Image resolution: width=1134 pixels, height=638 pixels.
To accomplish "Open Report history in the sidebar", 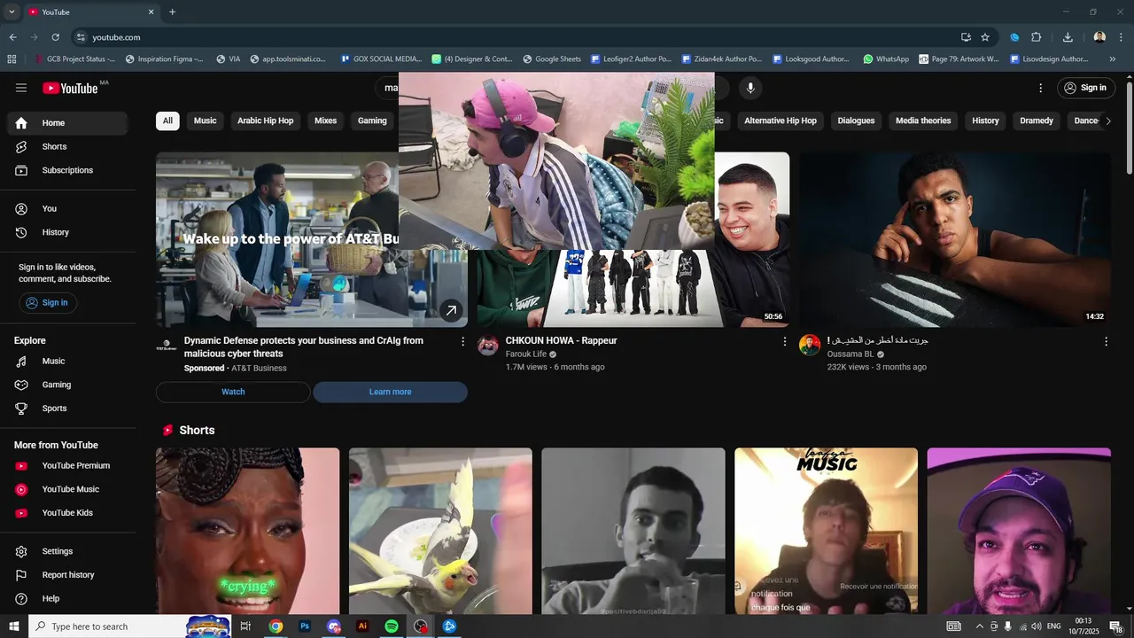I will (x=67, y=575).
